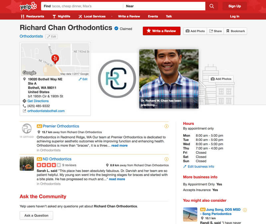Image resolution: width=266 pixels, height=224 pixels.
Task: Open the Premier Orthodontics ad title link
Action: (61, 126)
